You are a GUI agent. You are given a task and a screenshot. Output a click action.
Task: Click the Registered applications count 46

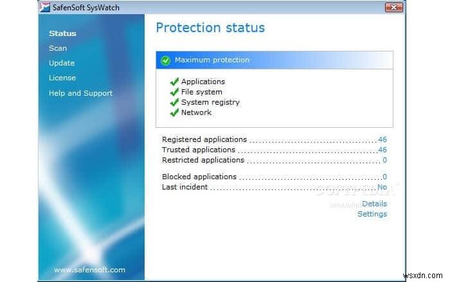[382, 139]
